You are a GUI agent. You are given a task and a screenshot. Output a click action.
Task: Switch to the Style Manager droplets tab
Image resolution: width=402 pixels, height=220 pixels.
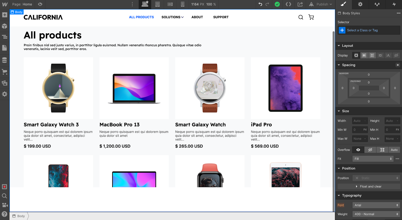pyautogui.click(x=377, y=4)
